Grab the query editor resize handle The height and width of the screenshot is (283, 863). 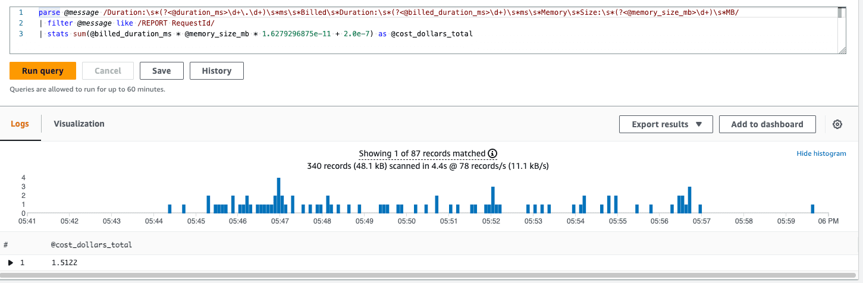pos(842,51)
